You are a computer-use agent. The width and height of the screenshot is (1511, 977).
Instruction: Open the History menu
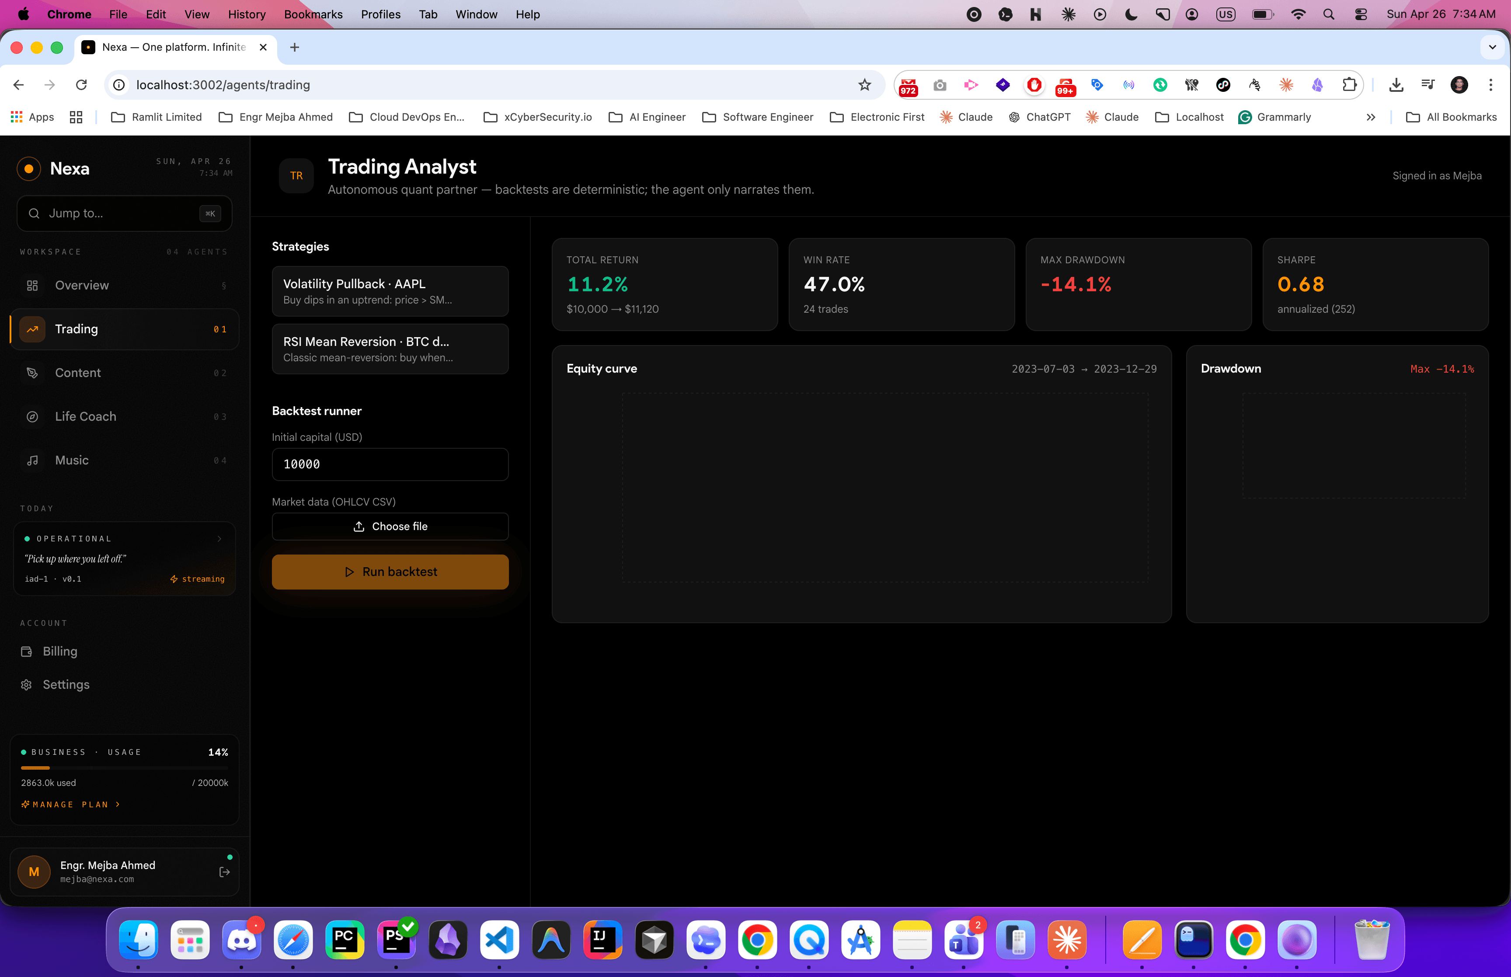click(247, 14)
